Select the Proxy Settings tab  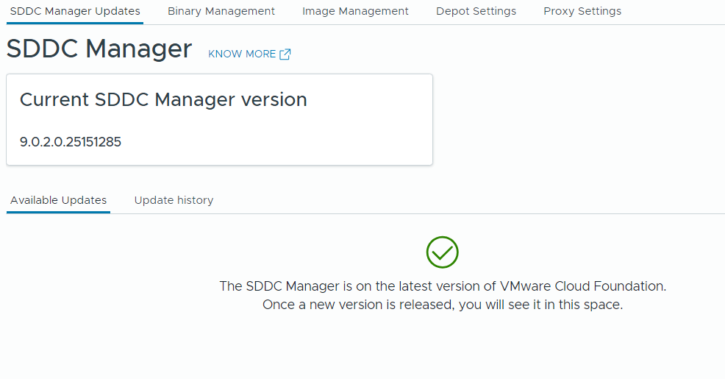coord(582,11)
